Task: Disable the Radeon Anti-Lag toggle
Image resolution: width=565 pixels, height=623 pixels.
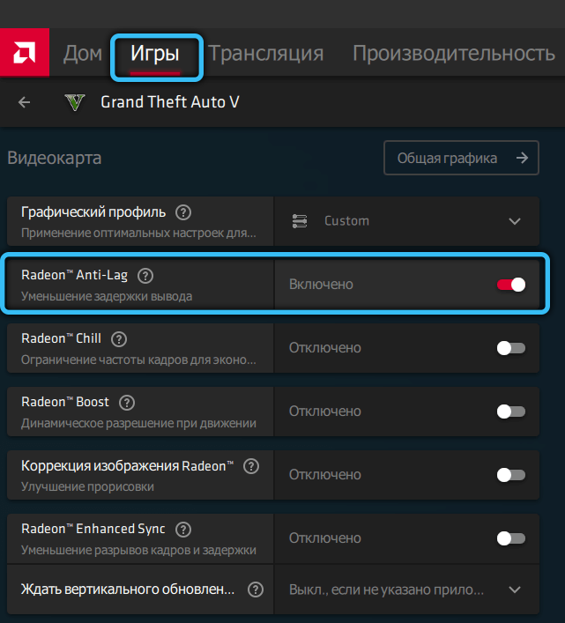Action: coord(511,285)
